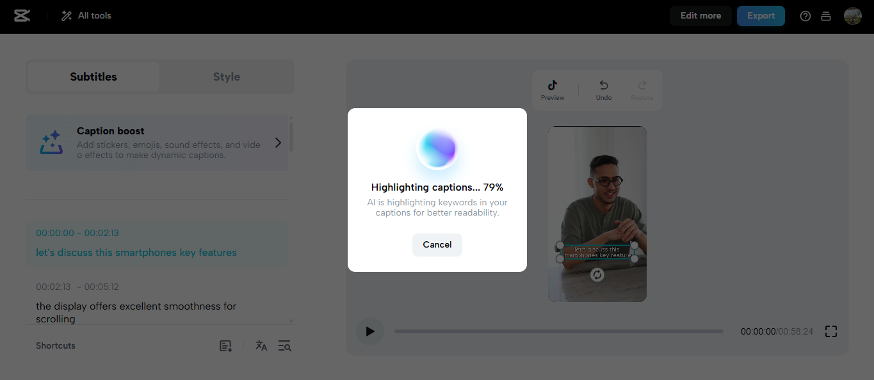Stay on the Subtitles tab
Viewport: 874px width, 380px height.
92,76
